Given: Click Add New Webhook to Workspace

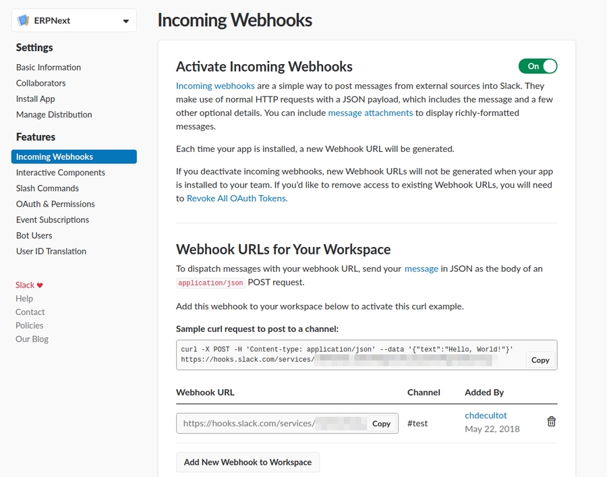Looking at the screenshot, I should [248, 462].
